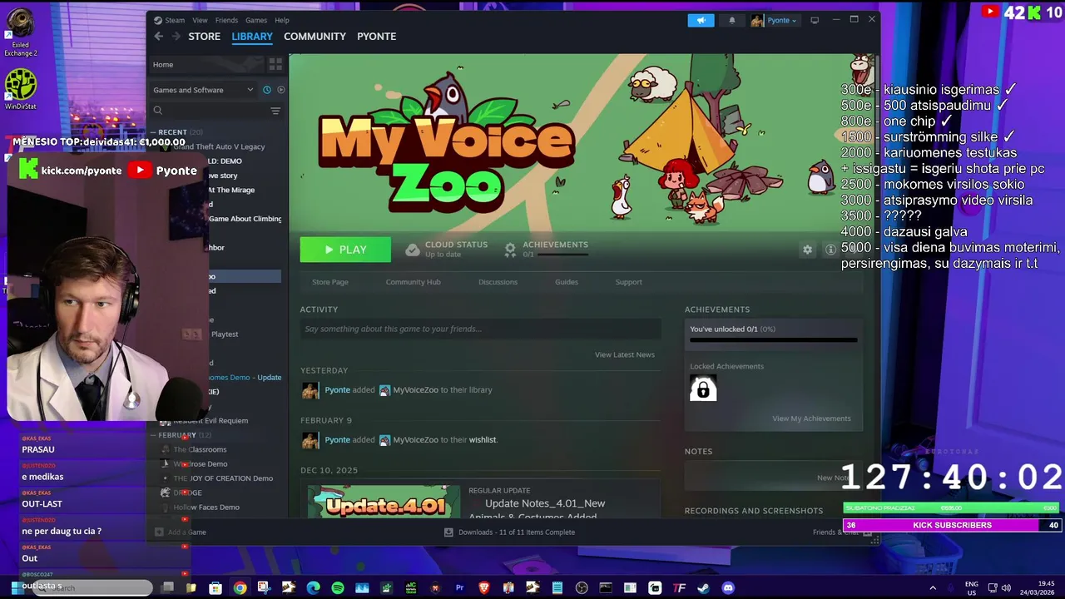Viewport: 1065px width, 599px height.
Task: Click the library search magnifier icon
Action: coord(158,110)
